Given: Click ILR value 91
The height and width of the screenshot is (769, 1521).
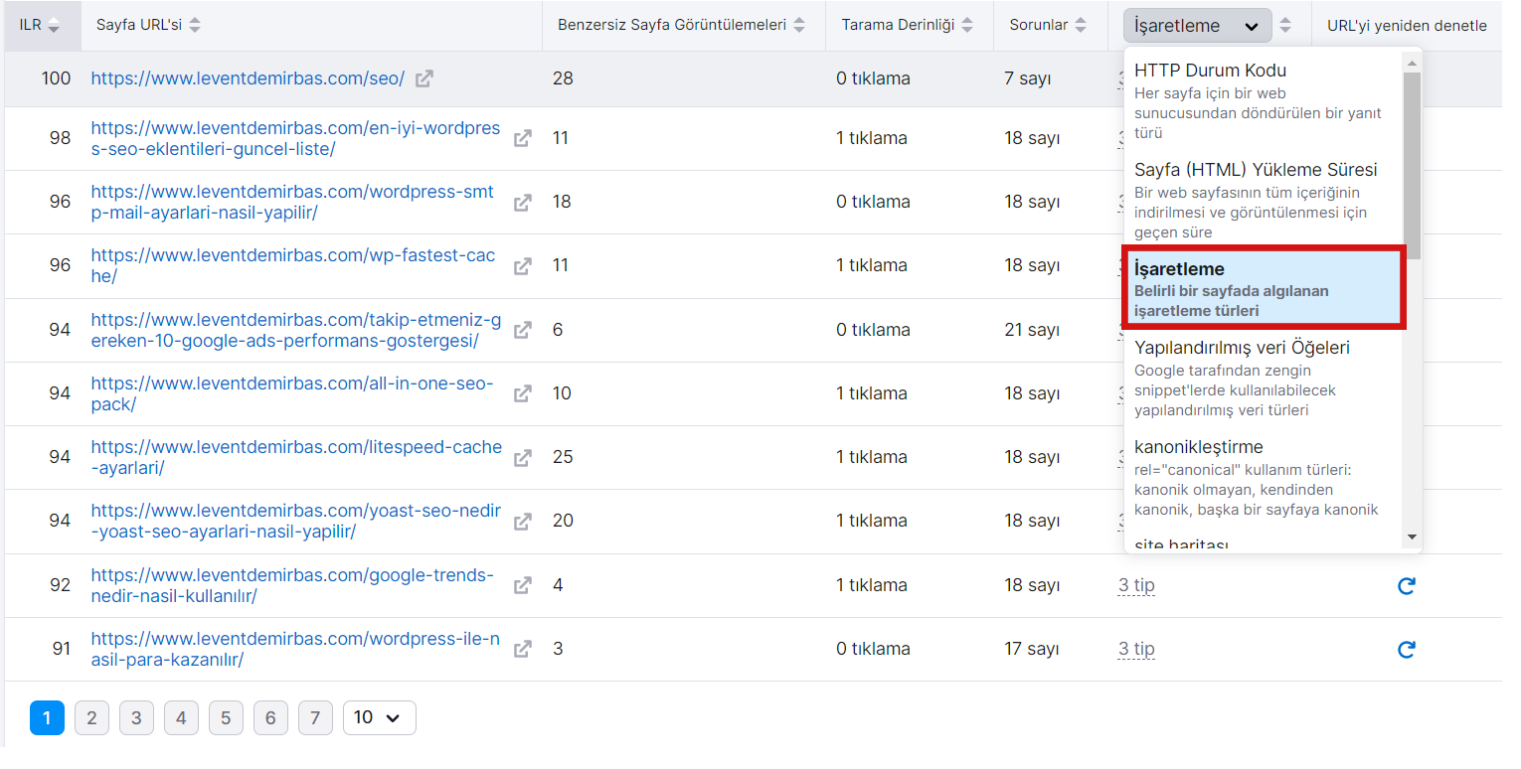Looking at the screenshot, I should [x=61, y=649].
